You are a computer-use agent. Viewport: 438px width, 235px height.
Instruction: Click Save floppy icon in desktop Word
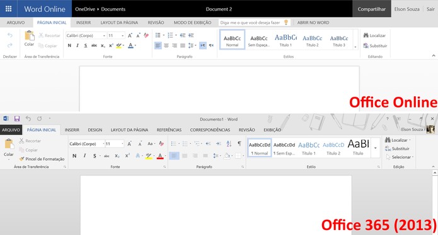coord(17,119)
